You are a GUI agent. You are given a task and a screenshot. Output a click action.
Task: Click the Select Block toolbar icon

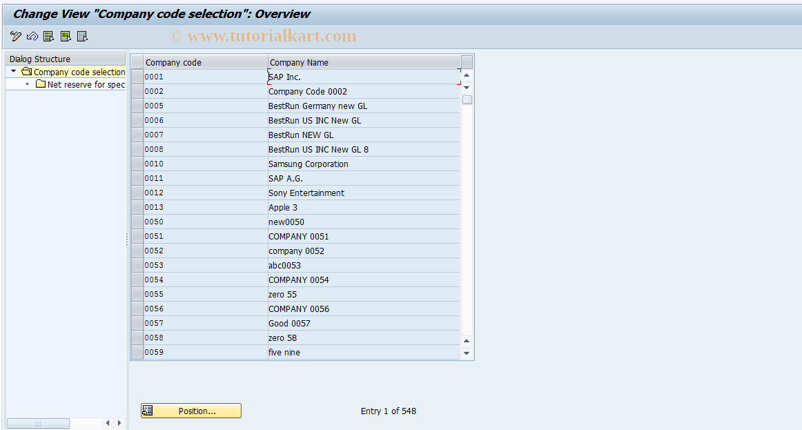66,37
